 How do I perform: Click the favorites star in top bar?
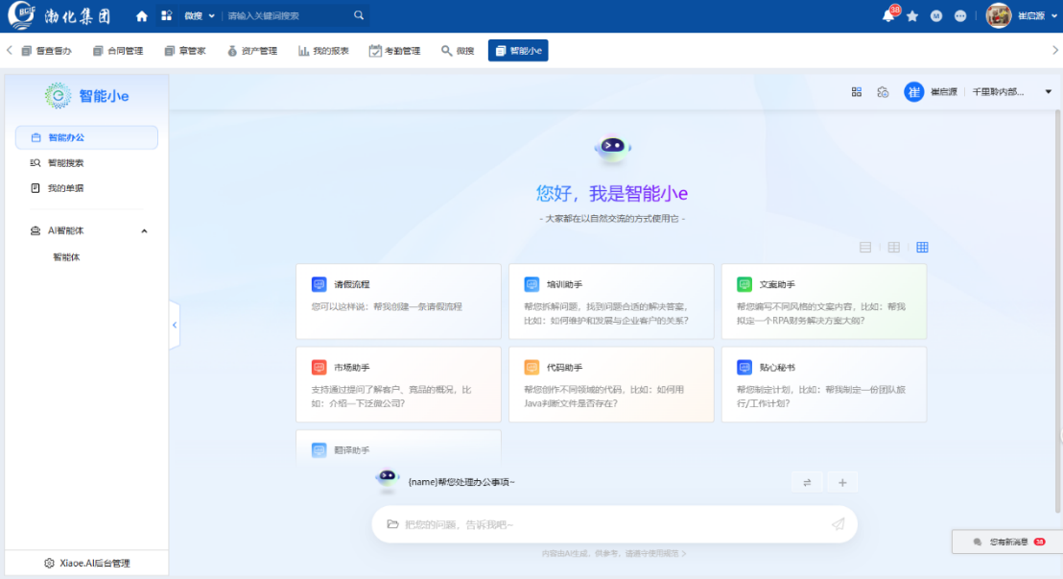912,16
